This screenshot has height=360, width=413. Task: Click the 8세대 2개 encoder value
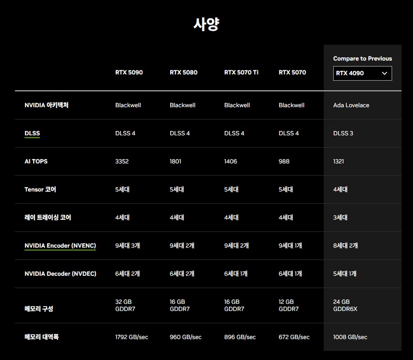(x=345, y=246)
